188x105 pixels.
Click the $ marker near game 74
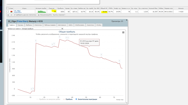(x=119, y=61)
